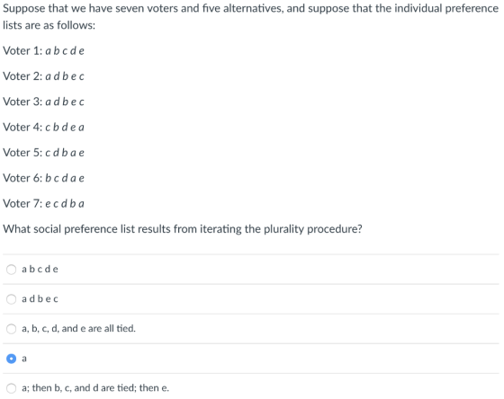The height and width of the screenshot is (399, 504).
Task: Click the text "lists are as follows:"
Action: tap(49, 25)
